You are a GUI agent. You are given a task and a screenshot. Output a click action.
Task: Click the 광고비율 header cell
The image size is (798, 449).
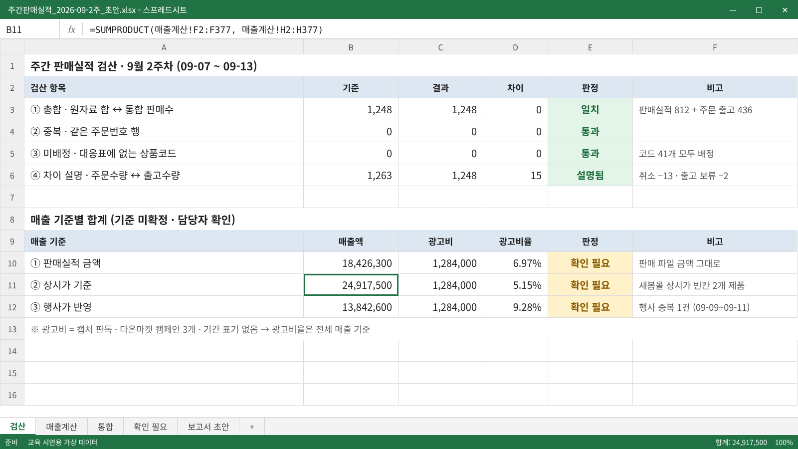pos(515,241)
